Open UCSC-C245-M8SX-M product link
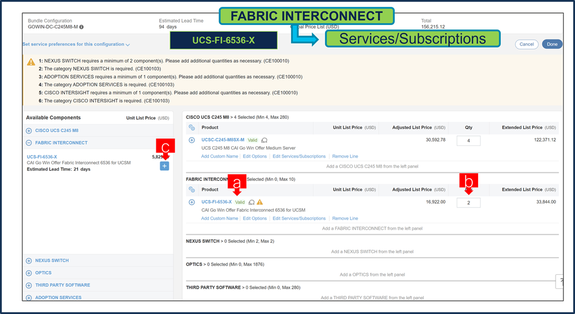The width and height of the screenshot is (575, 314). point(222,140)
